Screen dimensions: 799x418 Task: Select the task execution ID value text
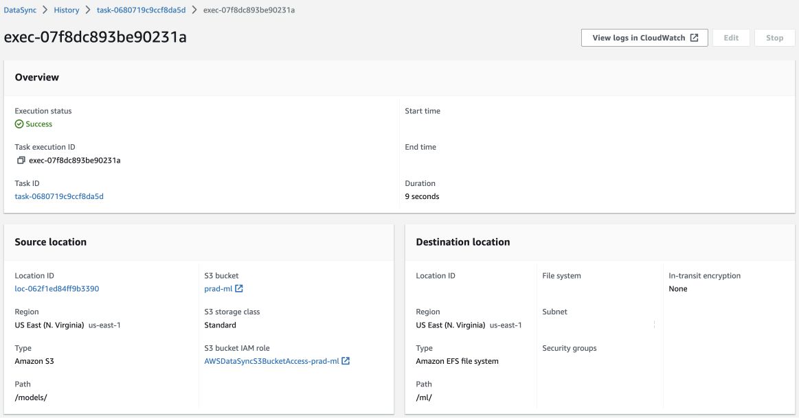[75, 161]
